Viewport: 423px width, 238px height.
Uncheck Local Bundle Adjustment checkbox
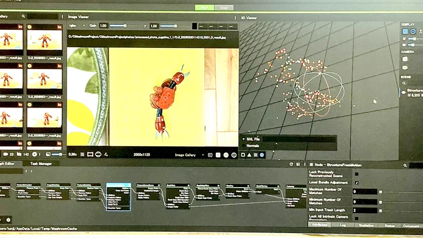coord(356,183)
